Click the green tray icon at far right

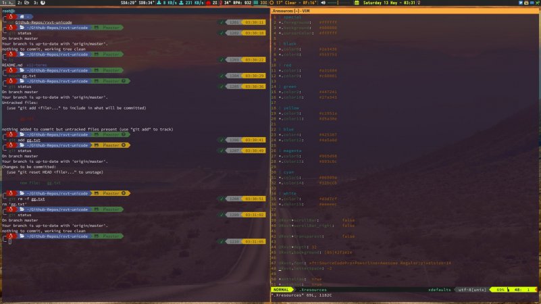(x=537, y=3)
